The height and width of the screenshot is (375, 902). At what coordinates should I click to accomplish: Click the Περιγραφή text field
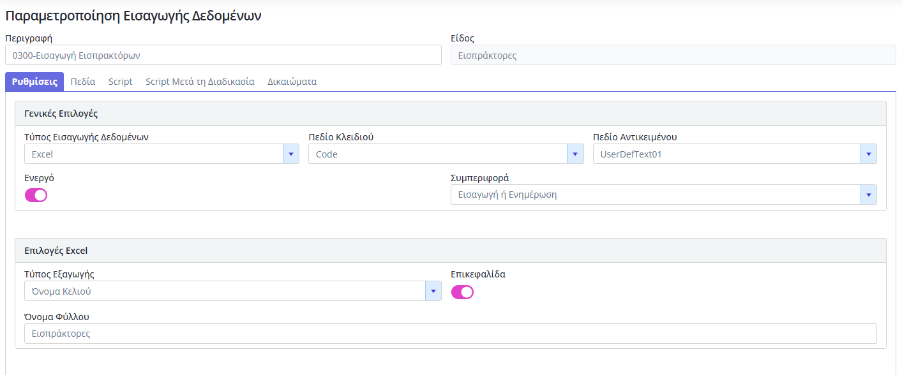223,55
